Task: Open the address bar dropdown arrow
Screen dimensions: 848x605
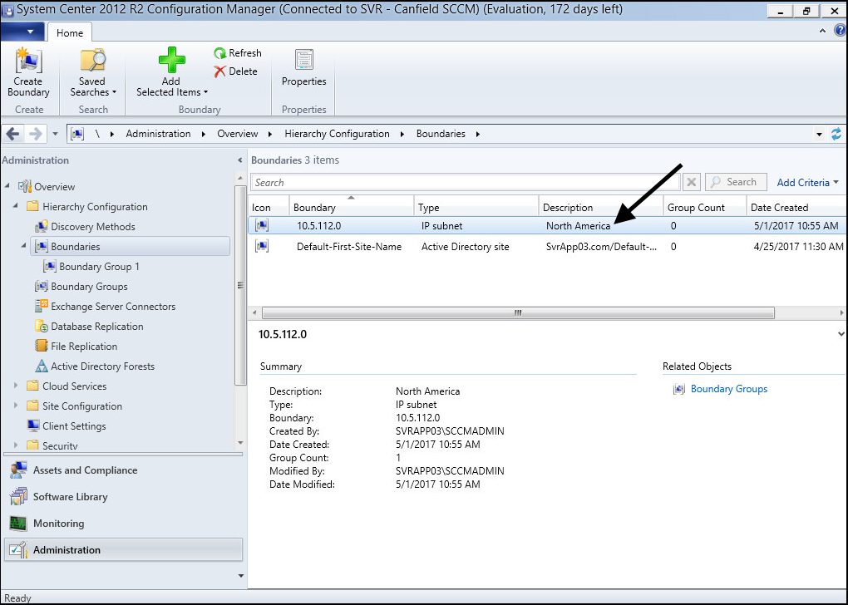Action: click(x=820, y=134)
